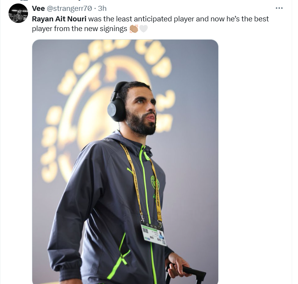Viewport: 298px width, 284px height.
Task: Click empty tweet area right of photo
Action: click(x=255, y=161)
